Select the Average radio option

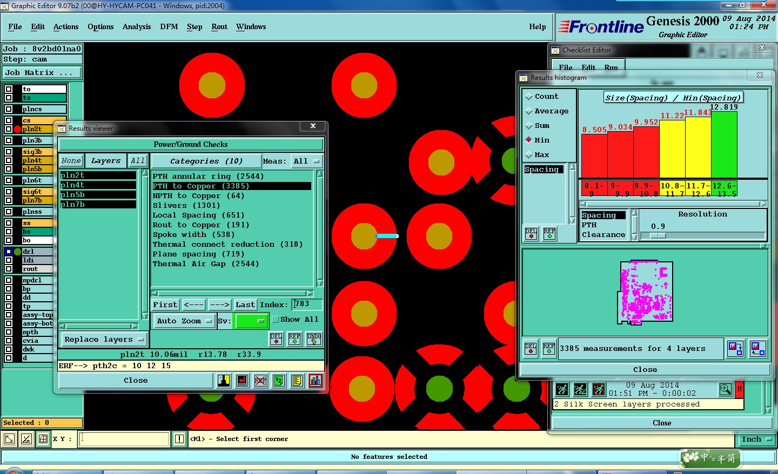[x=547, y=111]
